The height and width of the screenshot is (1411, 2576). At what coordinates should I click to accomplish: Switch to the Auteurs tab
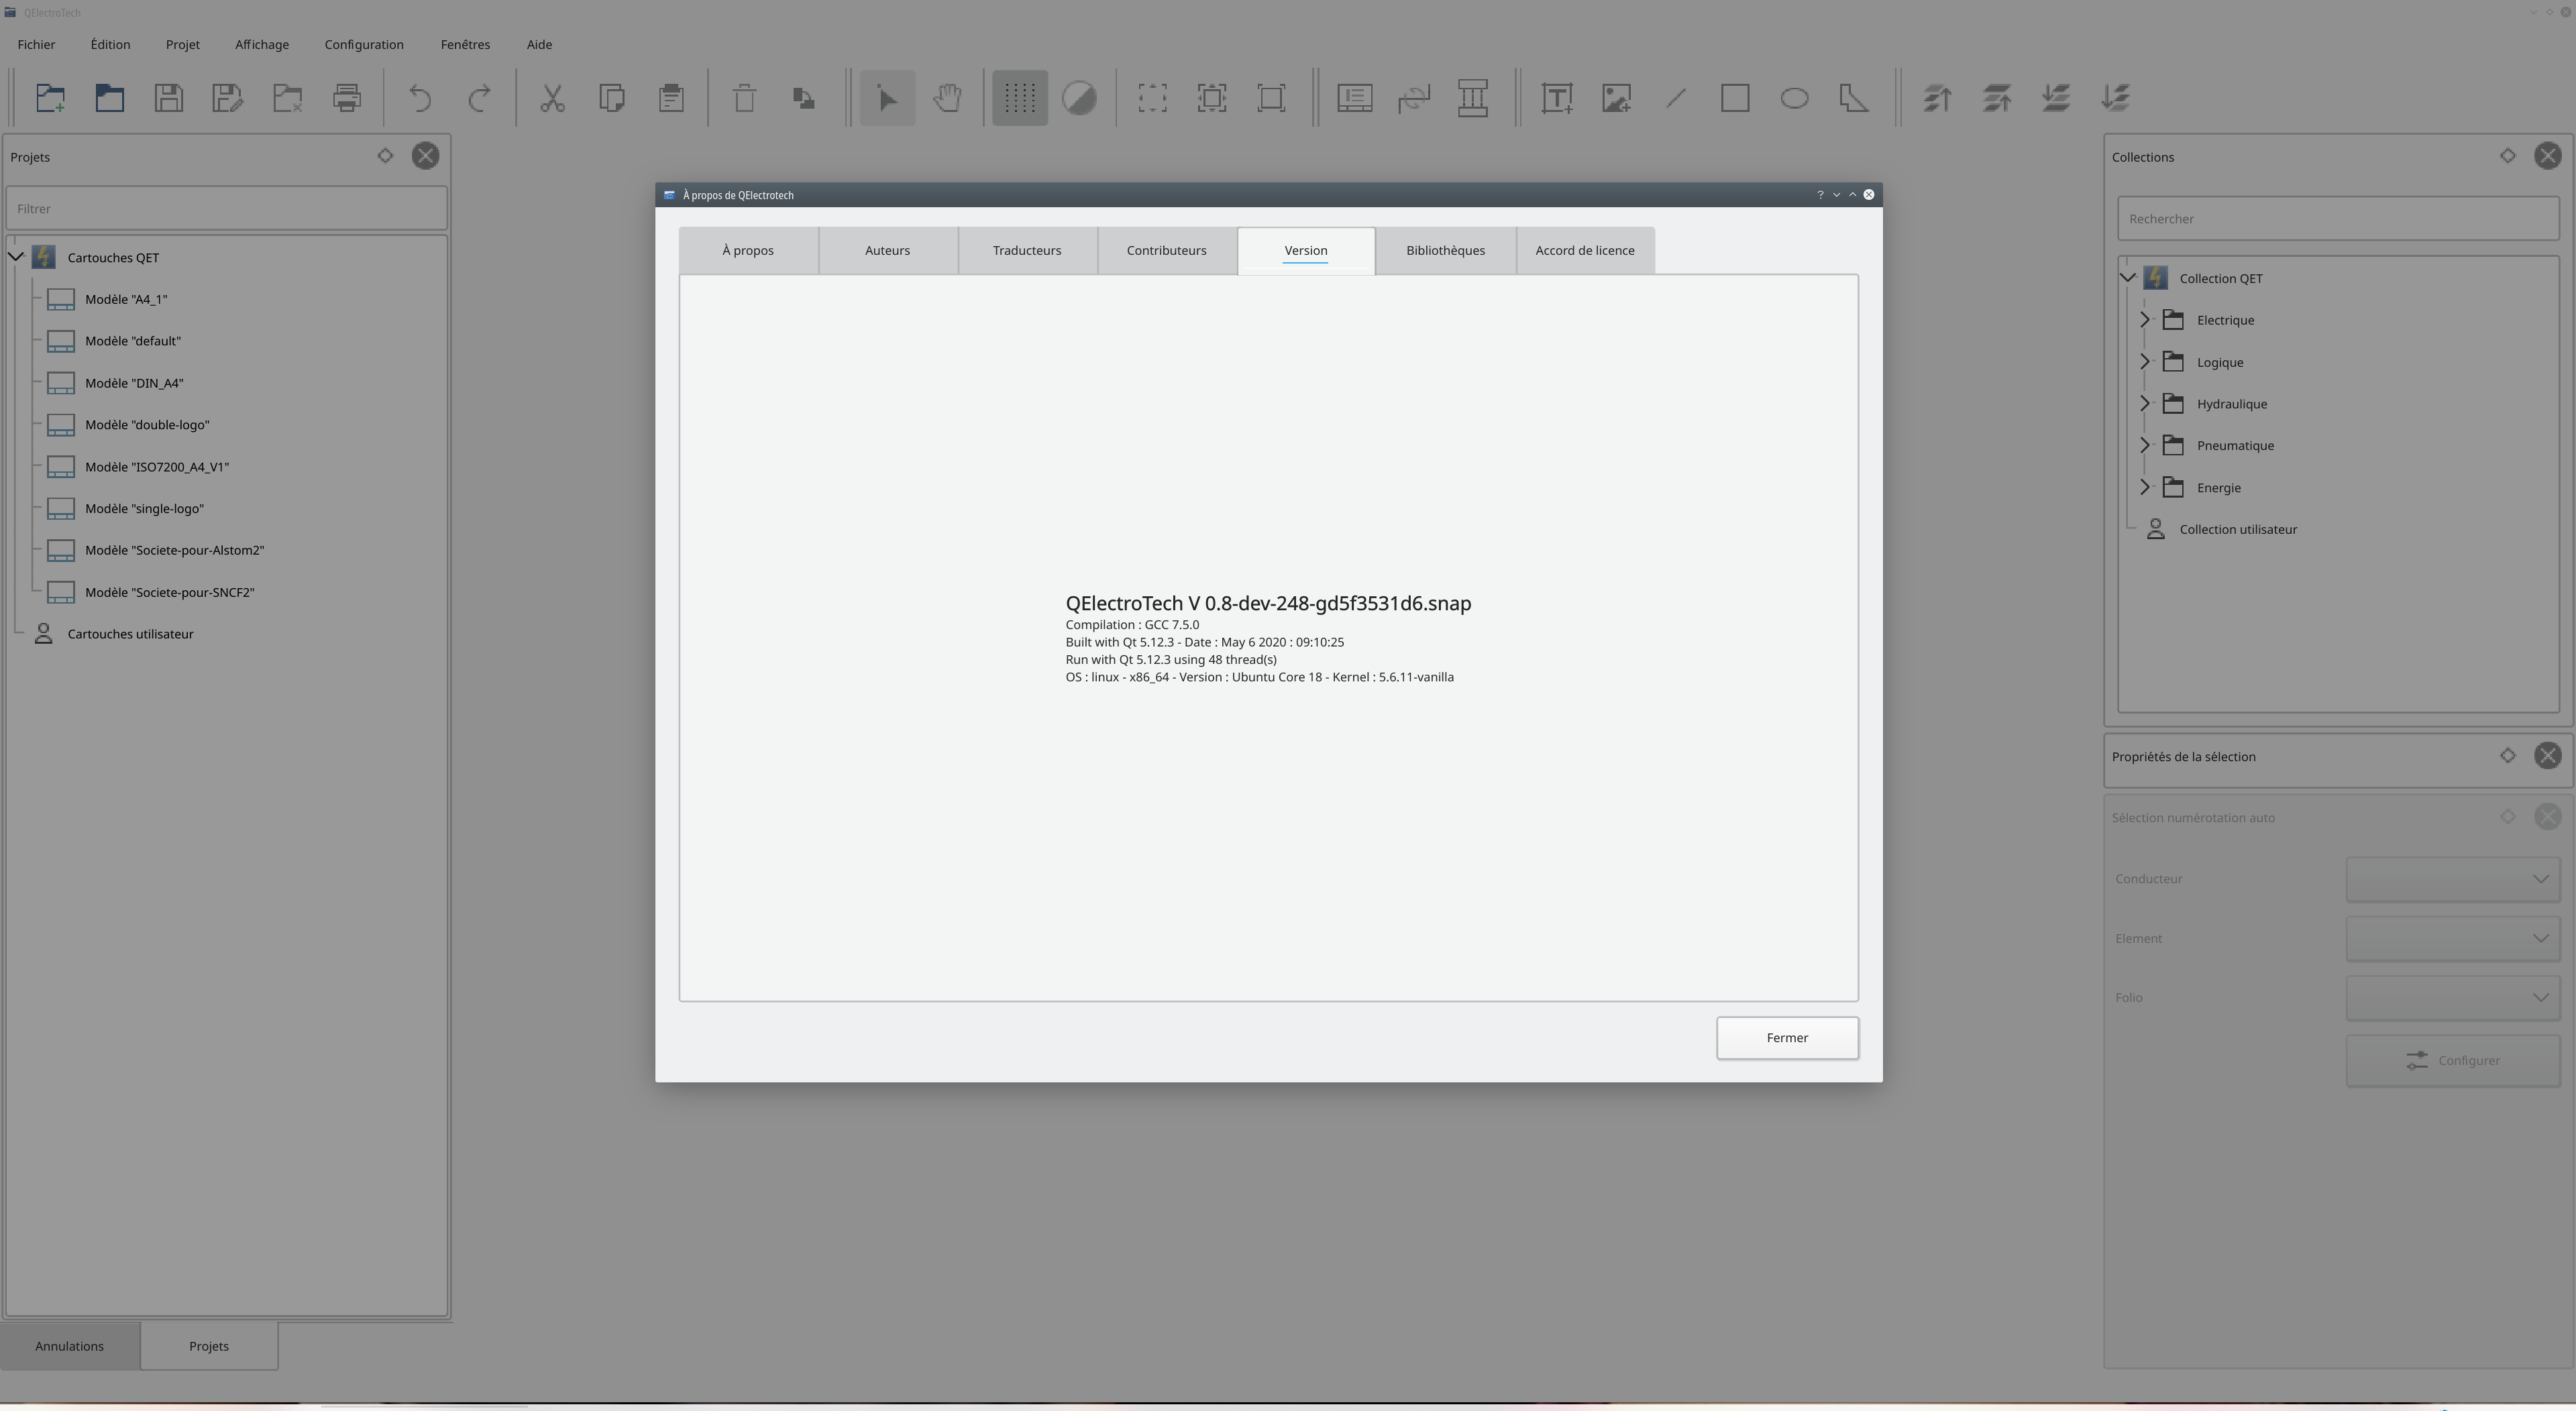click(888, 250)
